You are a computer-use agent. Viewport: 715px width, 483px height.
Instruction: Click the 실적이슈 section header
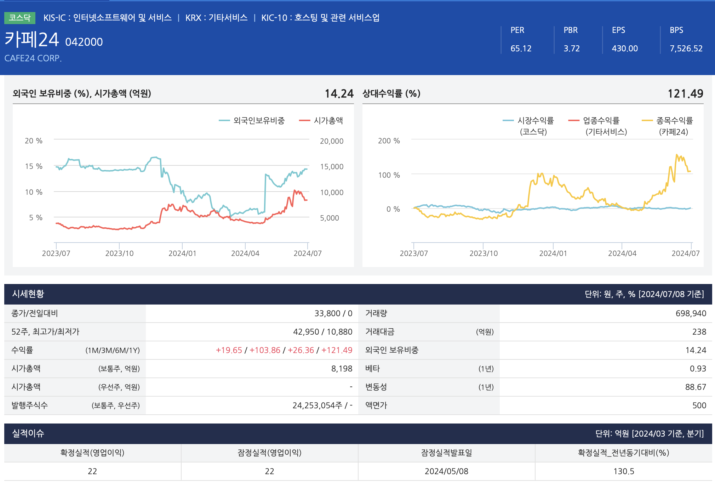(28, 433)
